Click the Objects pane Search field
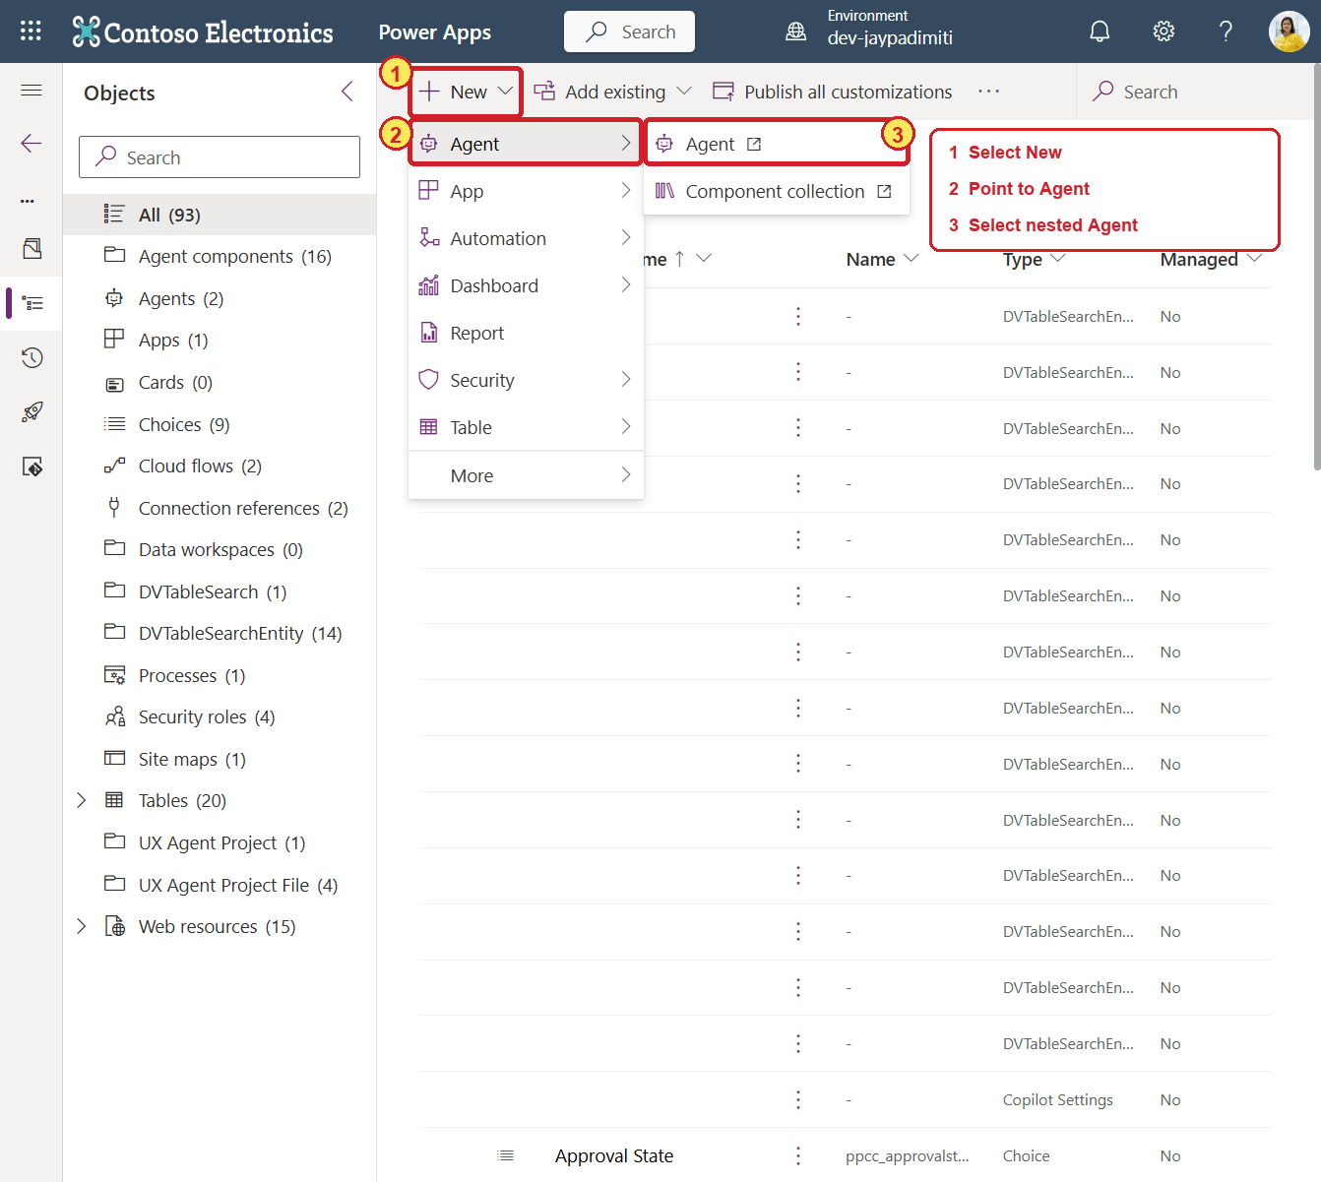This screenshot has height=1182, width=1321. (x=220, y=157)
